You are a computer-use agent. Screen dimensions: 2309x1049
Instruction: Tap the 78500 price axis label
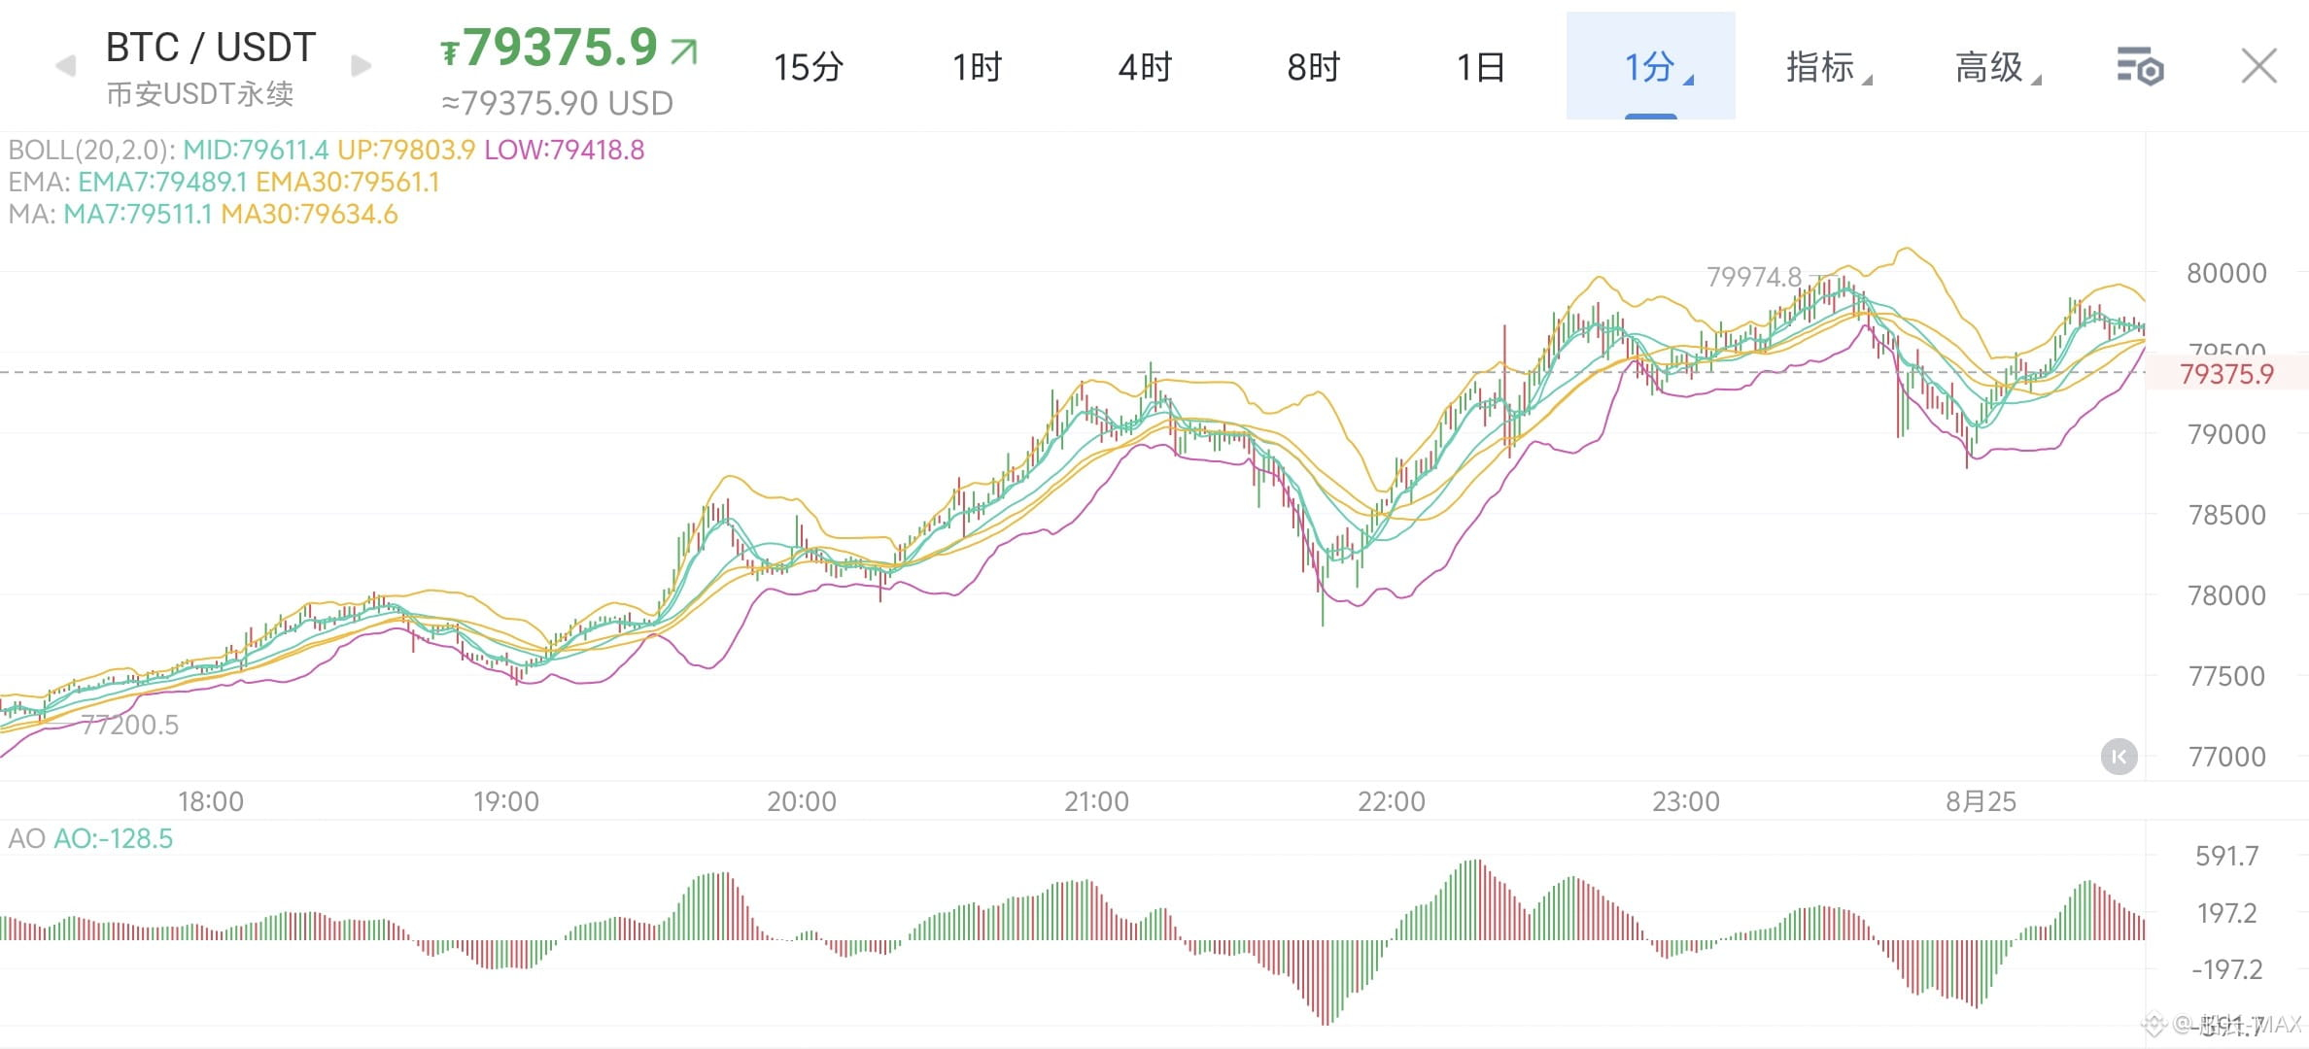click(2226, 515)
